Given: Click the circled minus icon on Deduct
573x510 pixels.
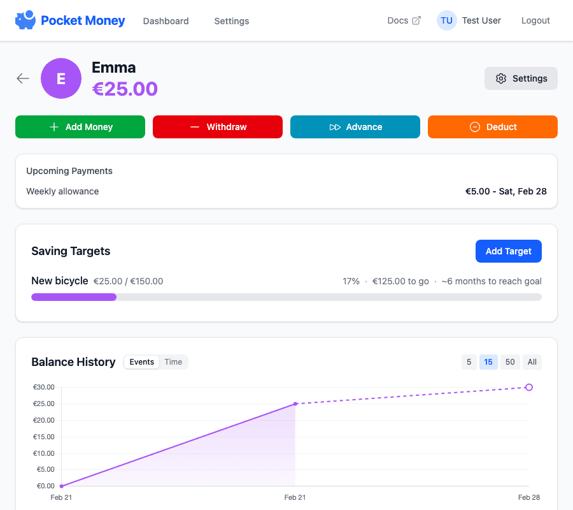Looking at the screenshot, I should (475, 127).
